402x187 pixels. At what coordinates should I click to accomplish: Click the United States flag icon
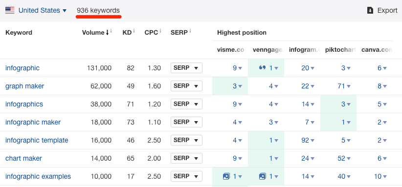[10, 10]
